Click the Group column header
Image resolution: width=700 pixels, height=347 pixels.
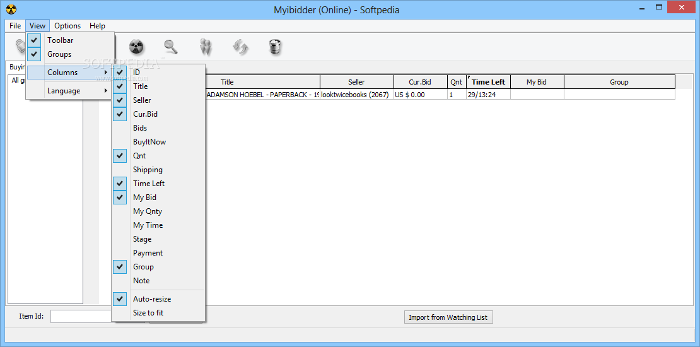[x=619, y=82]
